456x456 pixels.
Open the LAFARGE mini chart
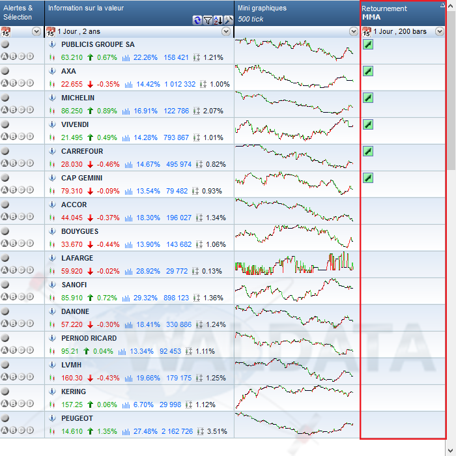[x=294, y=263]
